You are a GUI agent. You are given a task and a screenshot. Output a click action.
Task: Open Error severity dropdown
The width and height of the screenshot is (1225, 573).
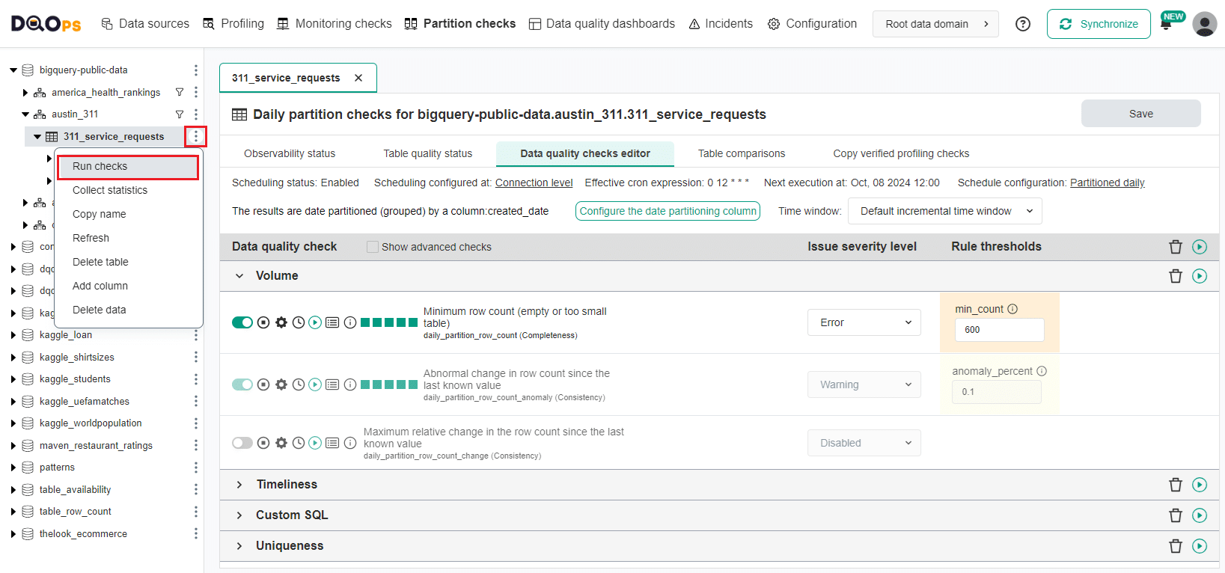[864, 322]
